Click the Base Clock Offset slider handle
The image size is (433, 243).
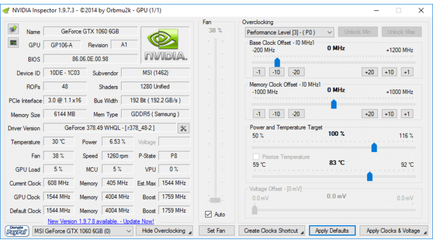click(277, 62)
